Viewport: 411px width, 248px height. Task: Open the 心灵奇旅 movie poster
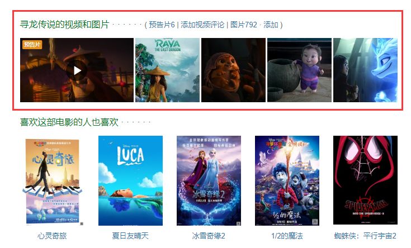52,181
